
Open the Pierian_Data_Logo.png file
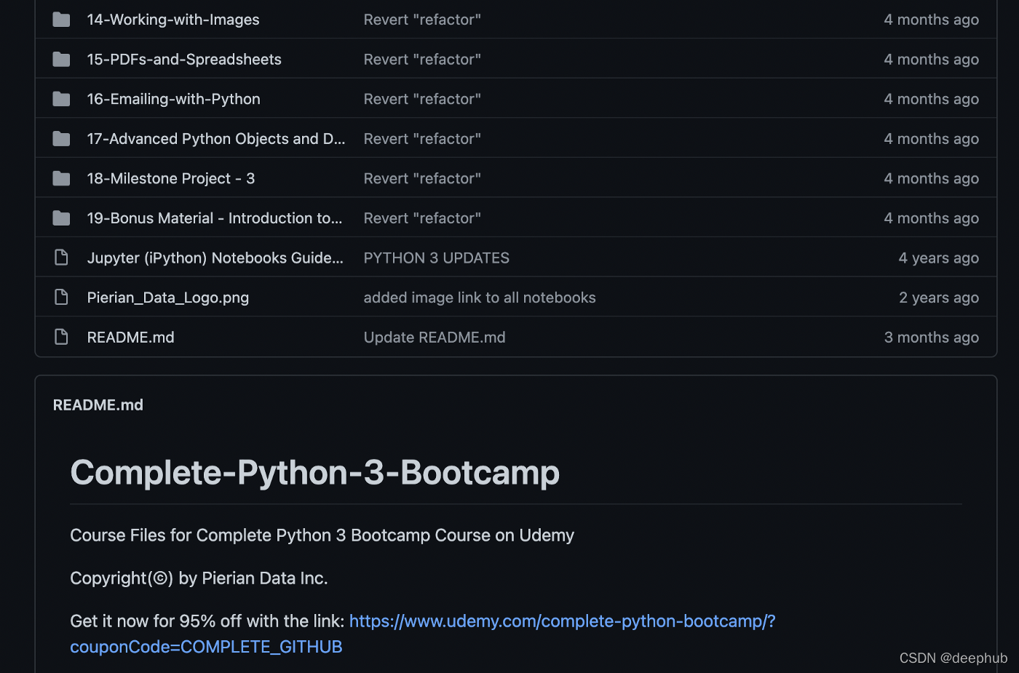tap(168, 298)
